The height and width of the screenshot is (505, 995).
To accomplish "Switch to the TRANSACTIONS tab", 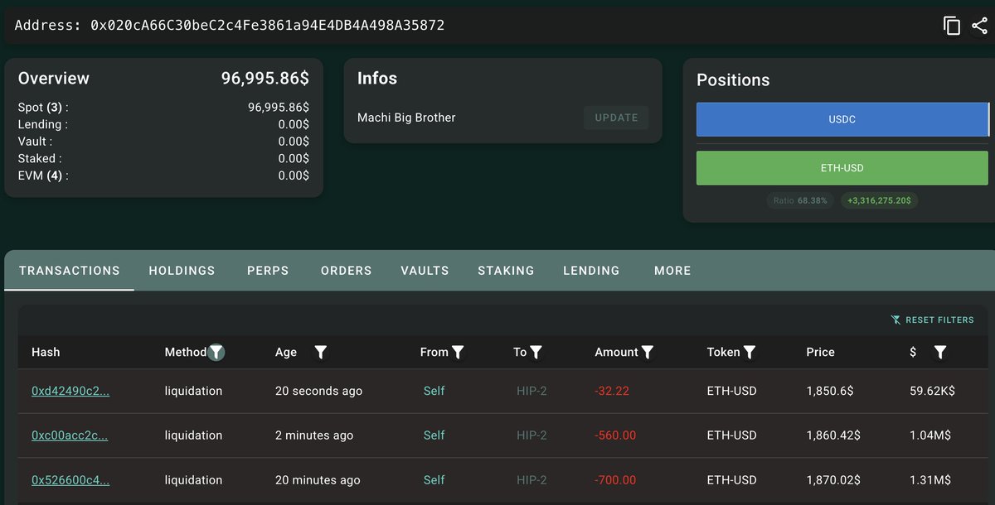I will click(70, 271).
